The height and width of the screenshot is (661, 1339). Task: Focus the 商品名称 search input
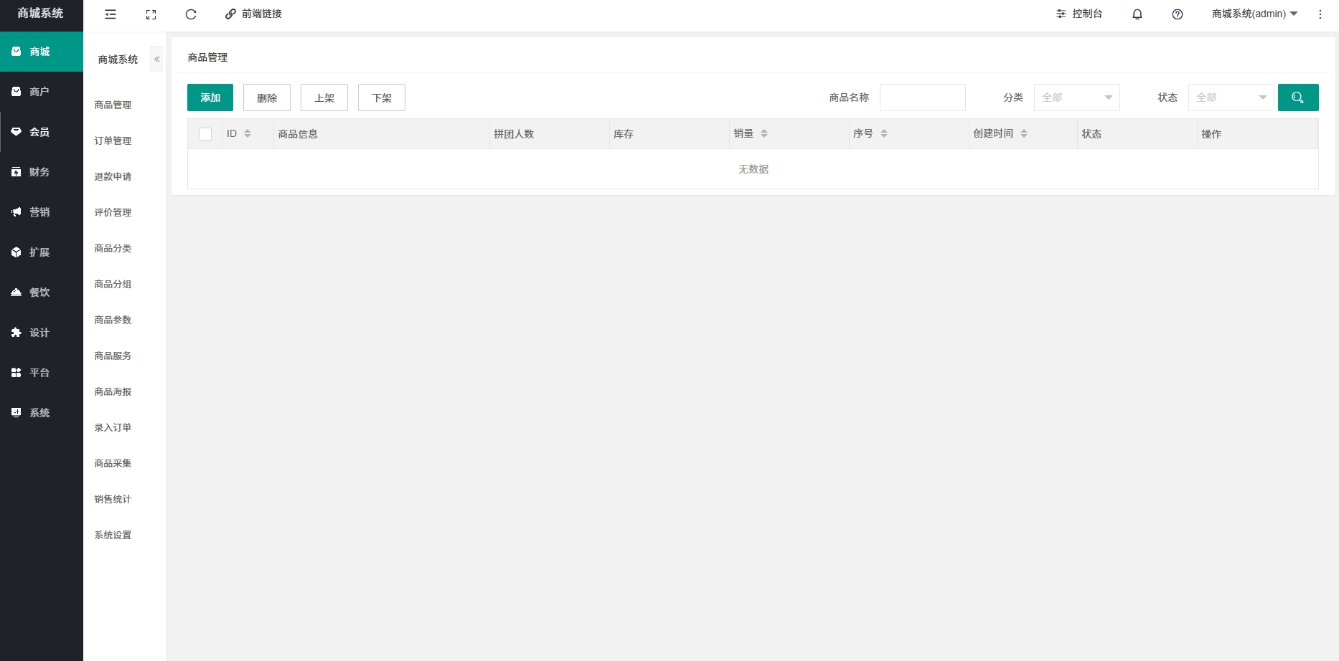923,98
